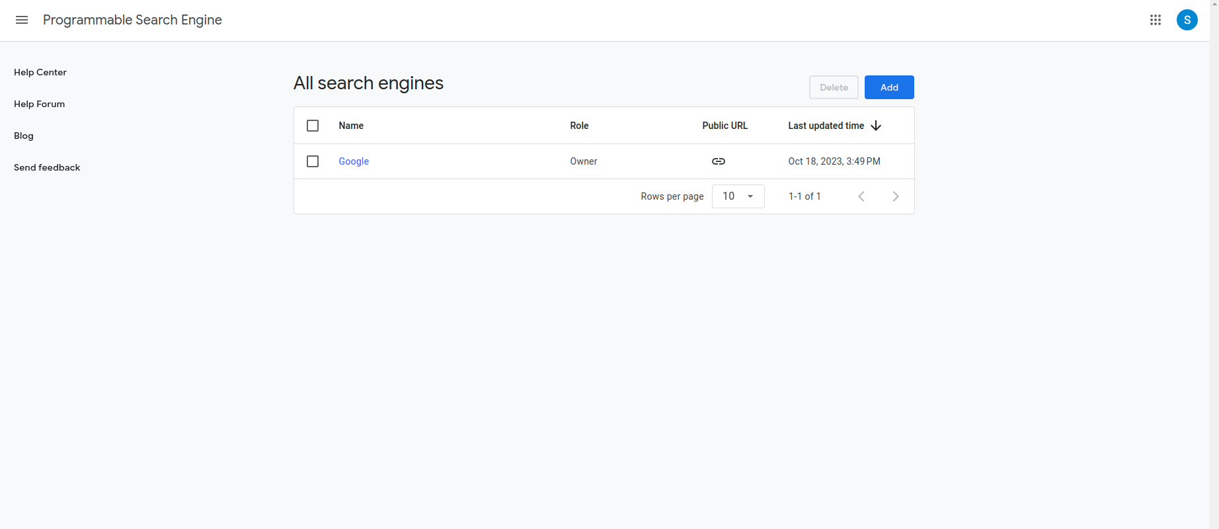Expand the rows per page dropdown

[738, 196]
